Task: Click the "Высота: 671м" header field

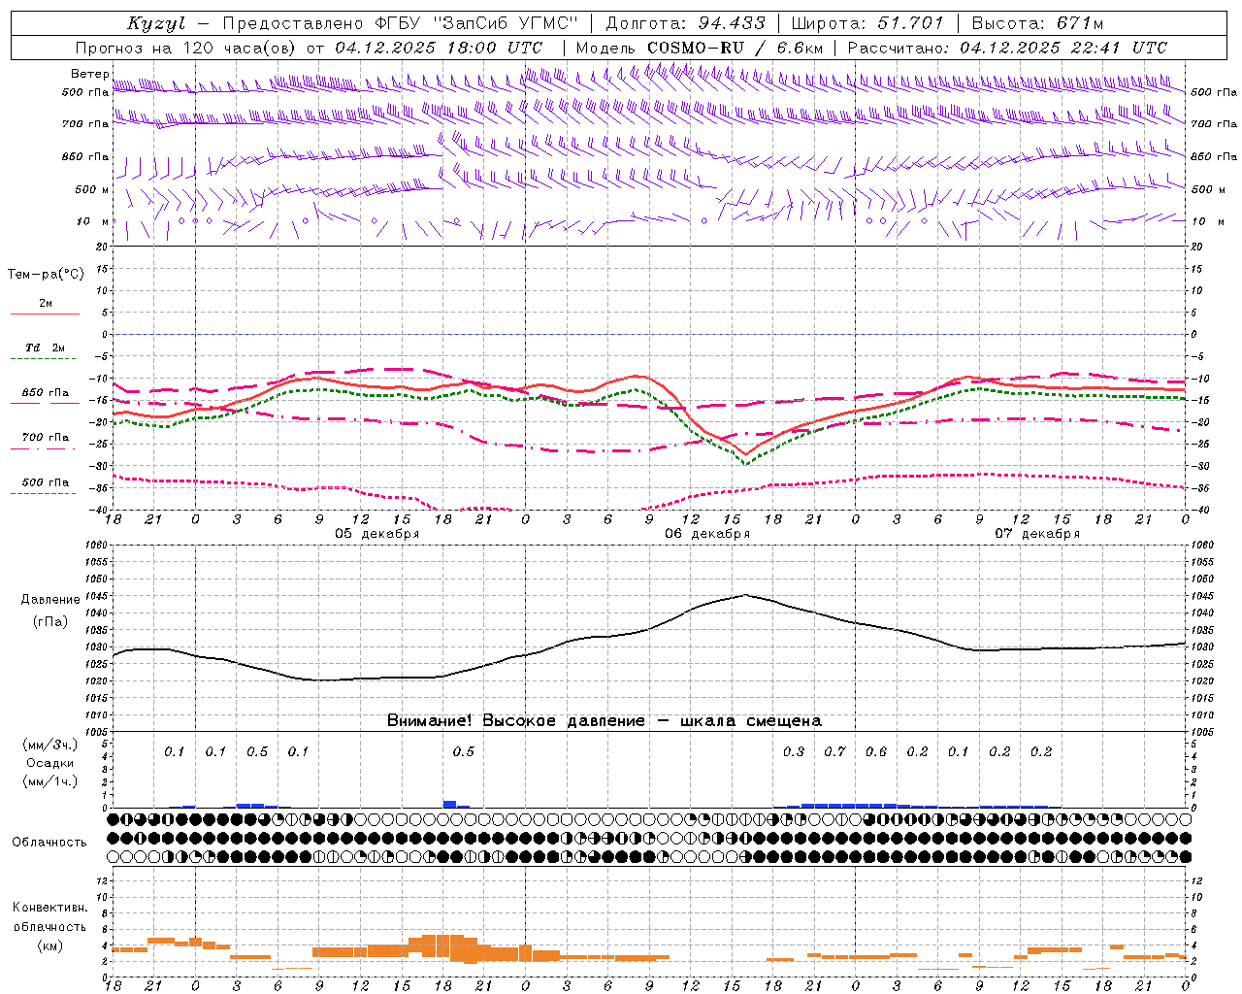Action: (1037, 23)
